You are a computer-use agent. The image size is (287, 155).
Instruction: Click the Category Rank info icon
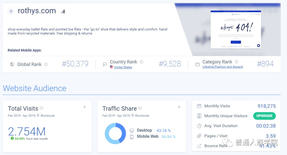(237, 62)
